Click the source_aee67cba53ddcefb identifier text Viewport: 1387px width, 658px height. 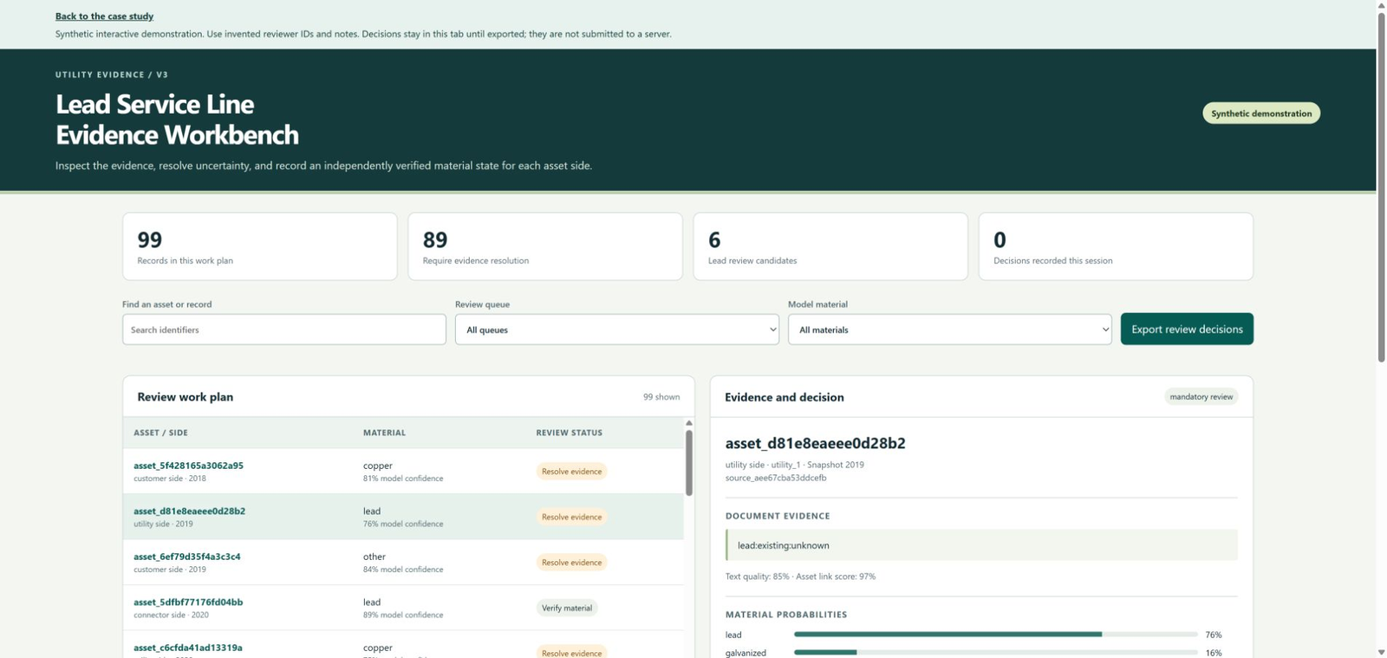pyautogui.click(x=776, y=478)
